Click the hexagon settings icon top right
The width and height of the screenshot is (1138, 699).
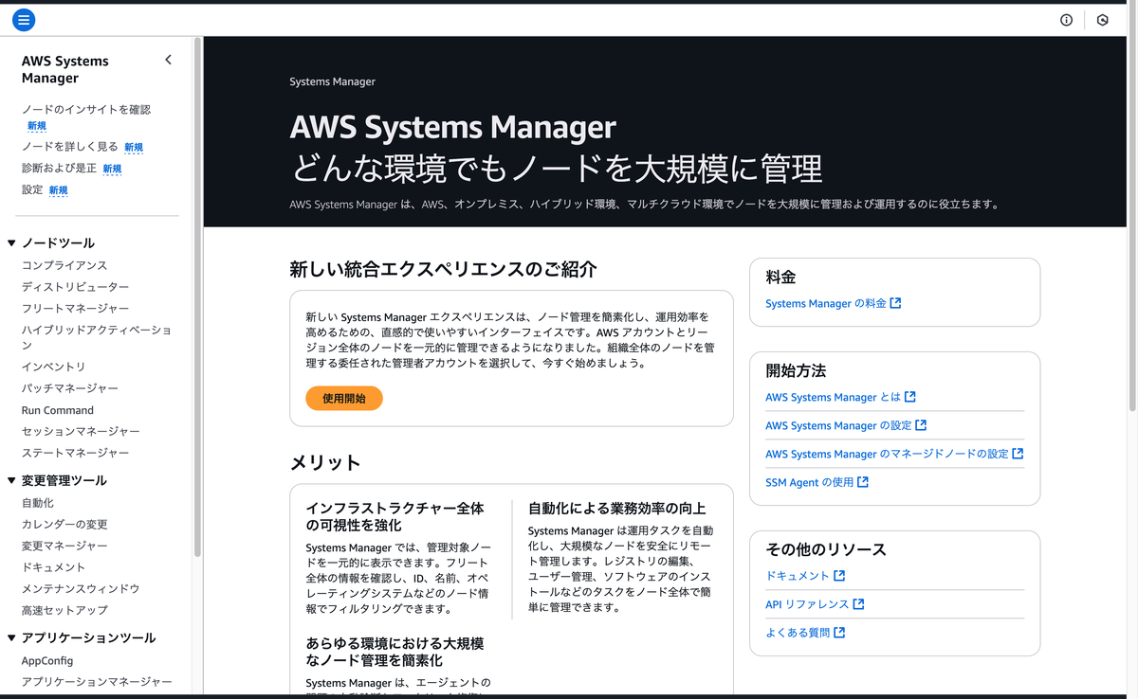pyautogui.click(x=1102, y=20)
